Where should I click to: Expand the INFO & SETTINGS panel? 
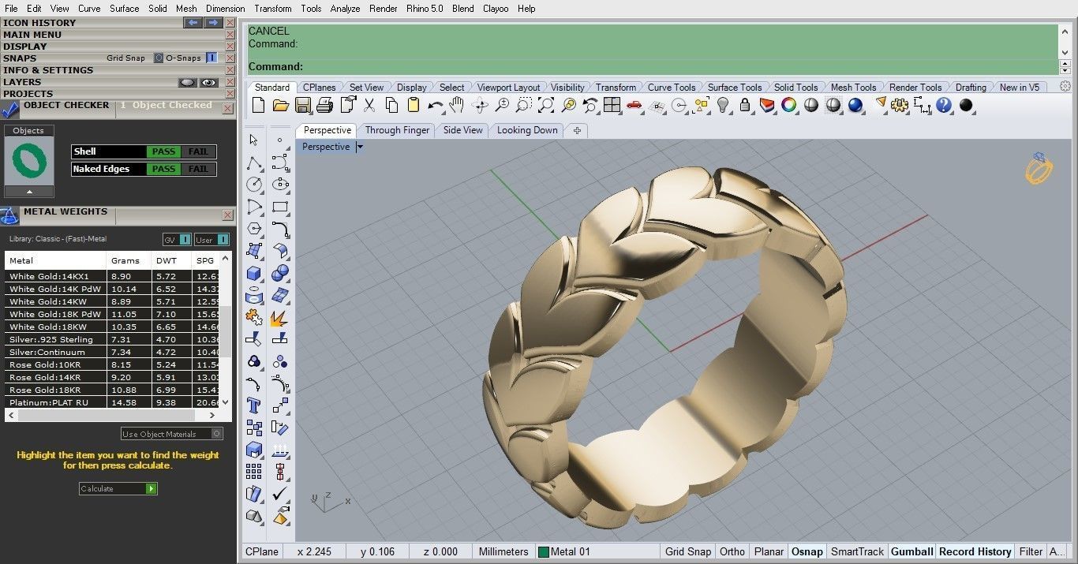(x=48, y=70)
